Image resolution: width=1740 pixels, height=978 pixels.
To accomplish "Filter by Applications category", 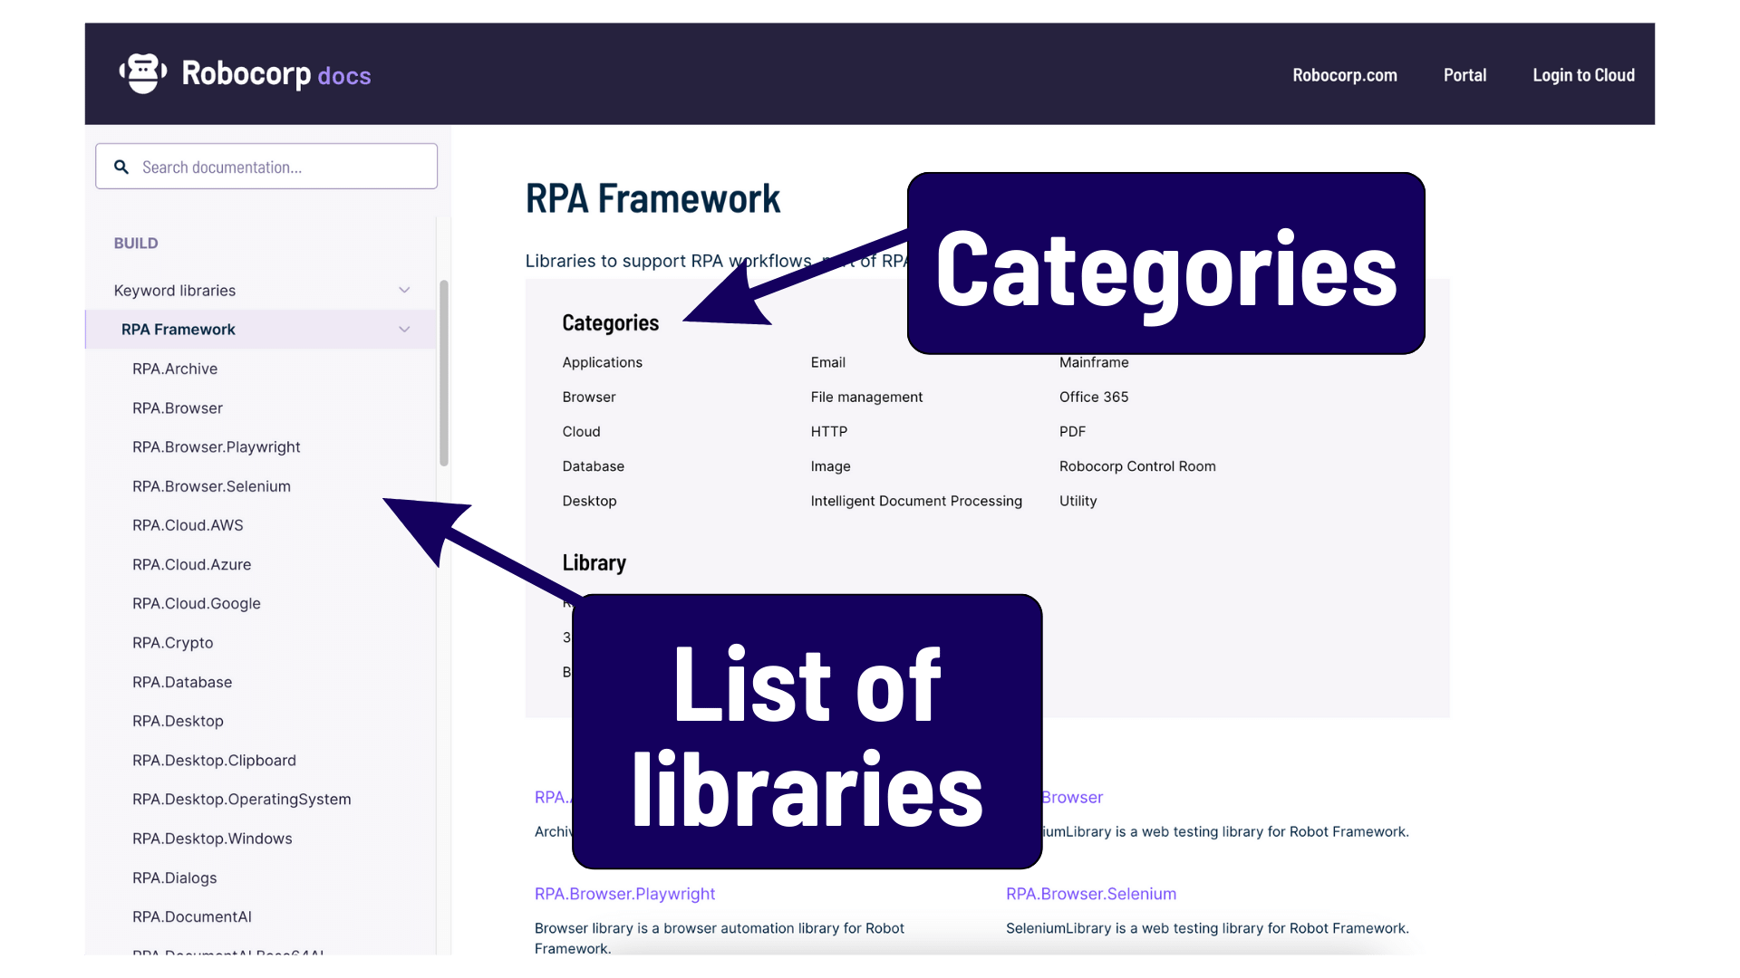I will [x=603, y=362].
